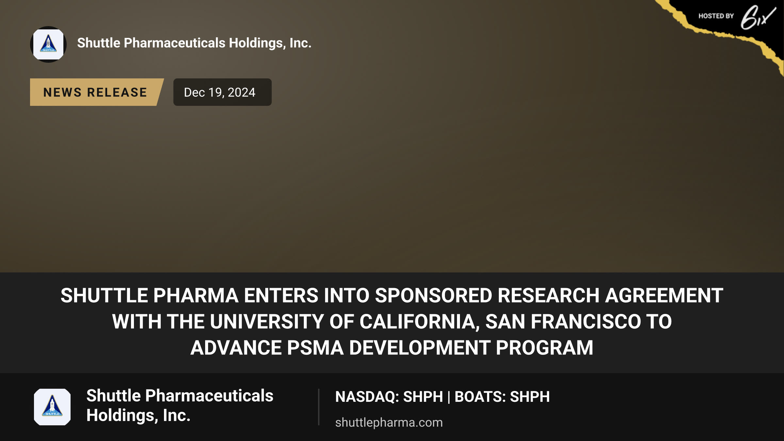Click the Shuttle logo in the footer
Screen dimensions: 784x441
(52, 407)
